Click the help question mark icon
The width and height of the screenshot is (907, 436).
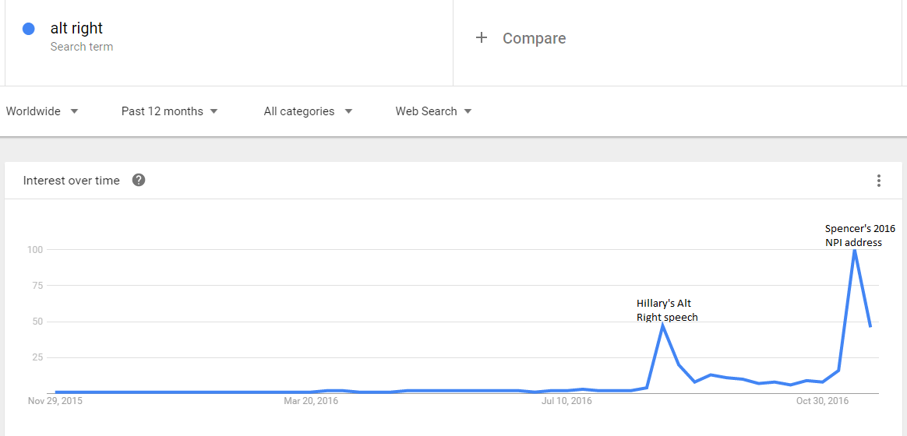139,181
